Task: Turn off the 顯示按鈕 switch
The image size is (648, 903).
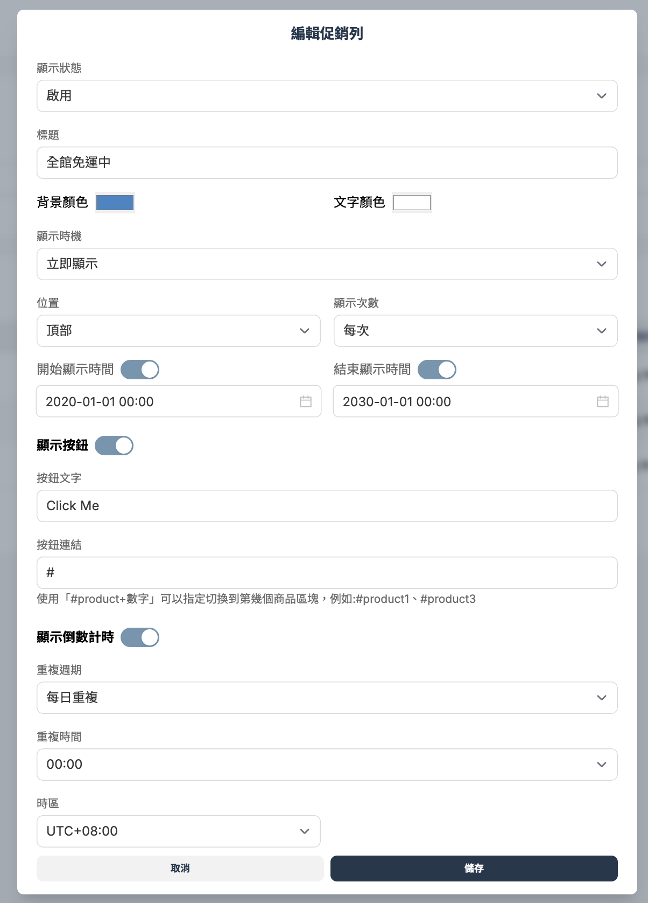Action: coord(115,446)
